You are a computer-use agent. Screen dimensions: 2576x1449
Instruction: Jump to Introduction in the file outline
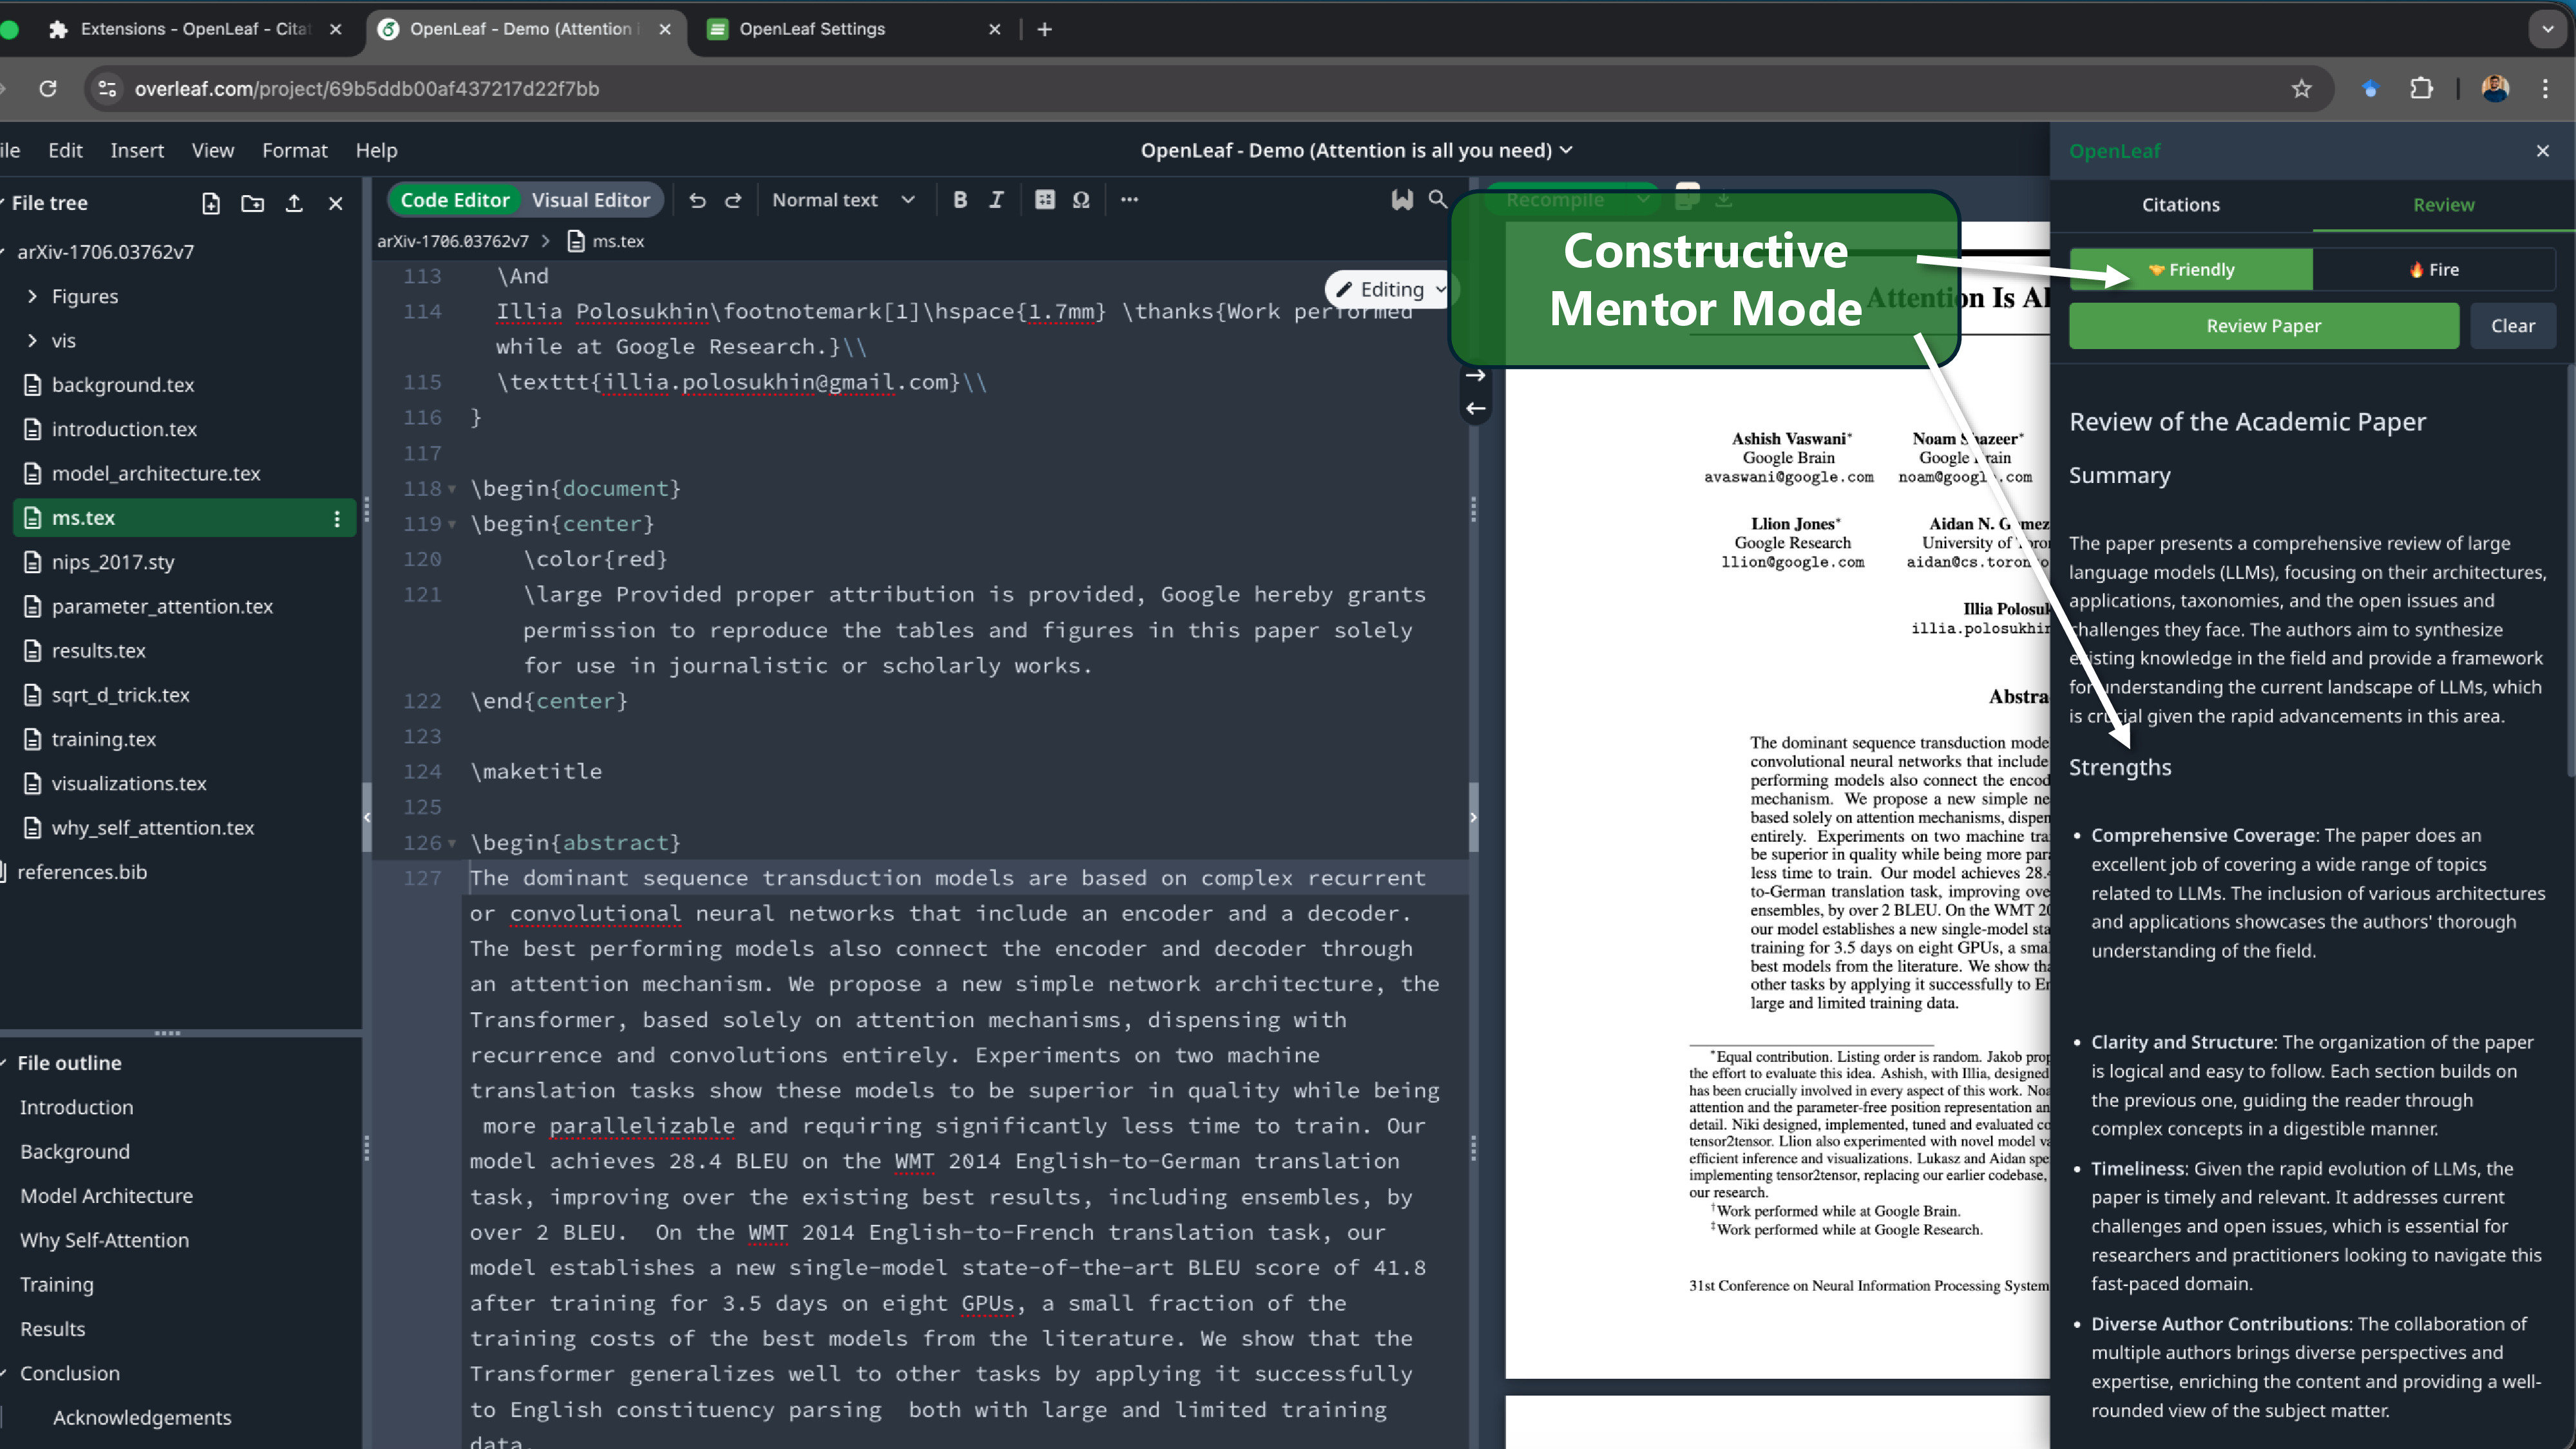tap(76, 1107)
